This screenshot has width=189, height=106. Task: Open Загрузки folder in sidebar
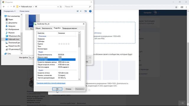coord(11,26)
